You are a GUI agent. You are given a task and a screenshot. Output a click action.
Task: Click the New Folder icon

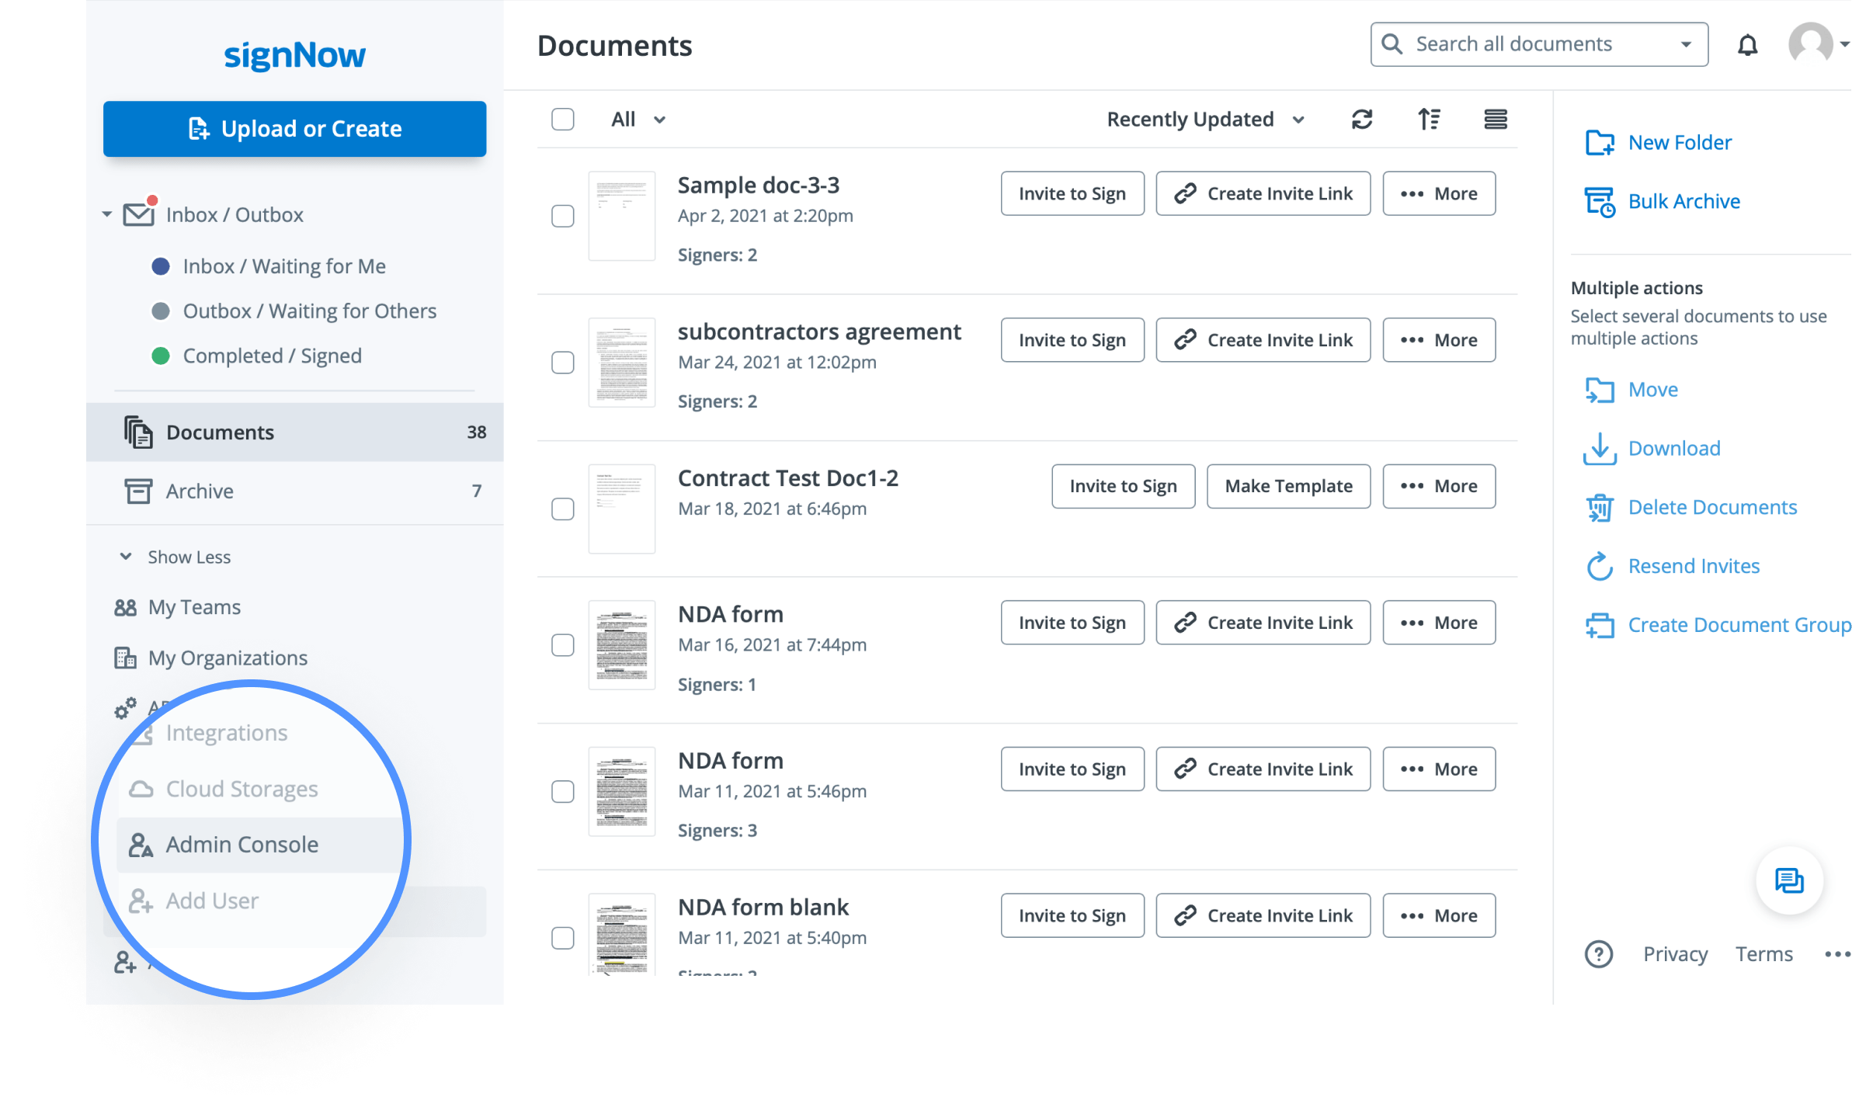pos(1600,143)
